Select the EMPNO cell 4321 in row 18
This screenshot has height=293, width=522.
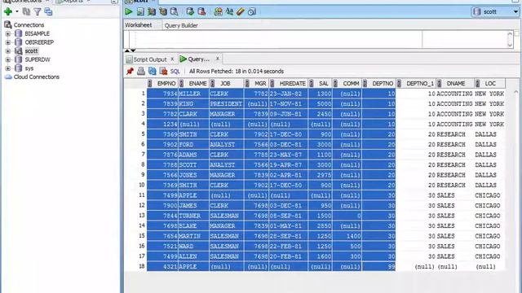[x=162, y=267]
